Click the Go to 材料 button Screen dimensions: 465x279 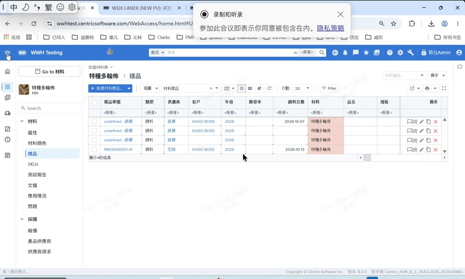coord(49,71)
